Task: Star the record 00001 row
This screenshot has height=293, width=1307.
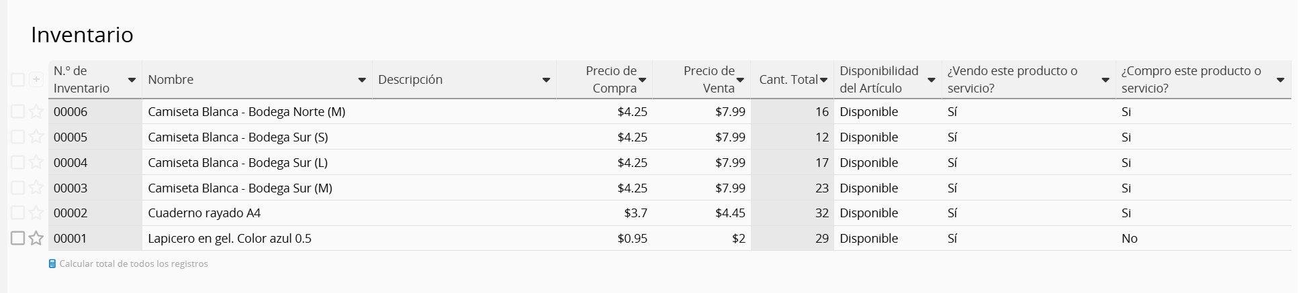Action: 36,239
